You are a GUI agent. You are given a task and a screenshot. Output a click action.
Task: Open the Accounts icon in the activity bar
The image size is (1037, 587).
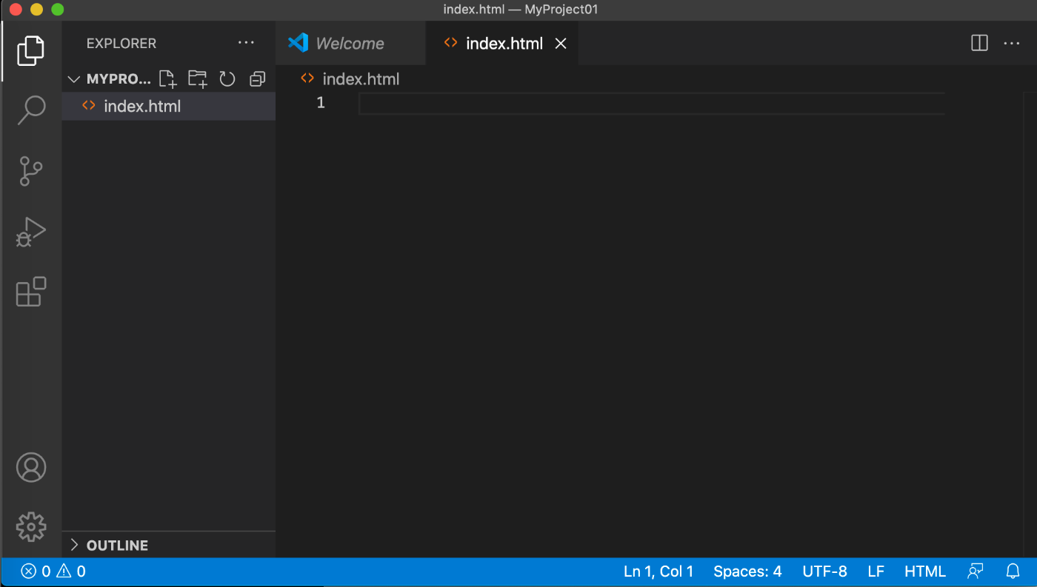click(30, 467)
